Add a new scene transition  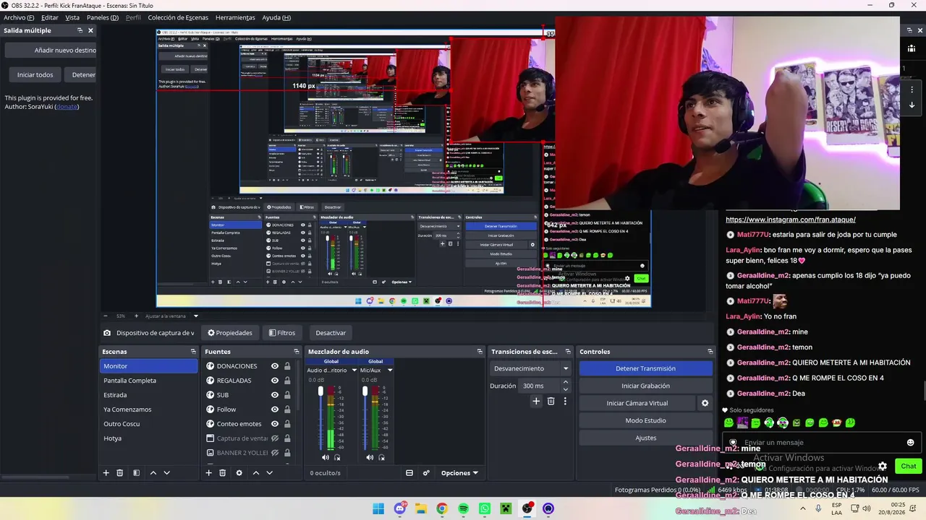[536, 402]
